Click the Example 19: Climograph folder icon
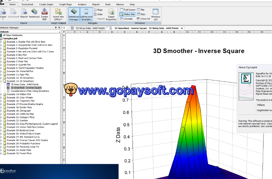 (5, 111)
